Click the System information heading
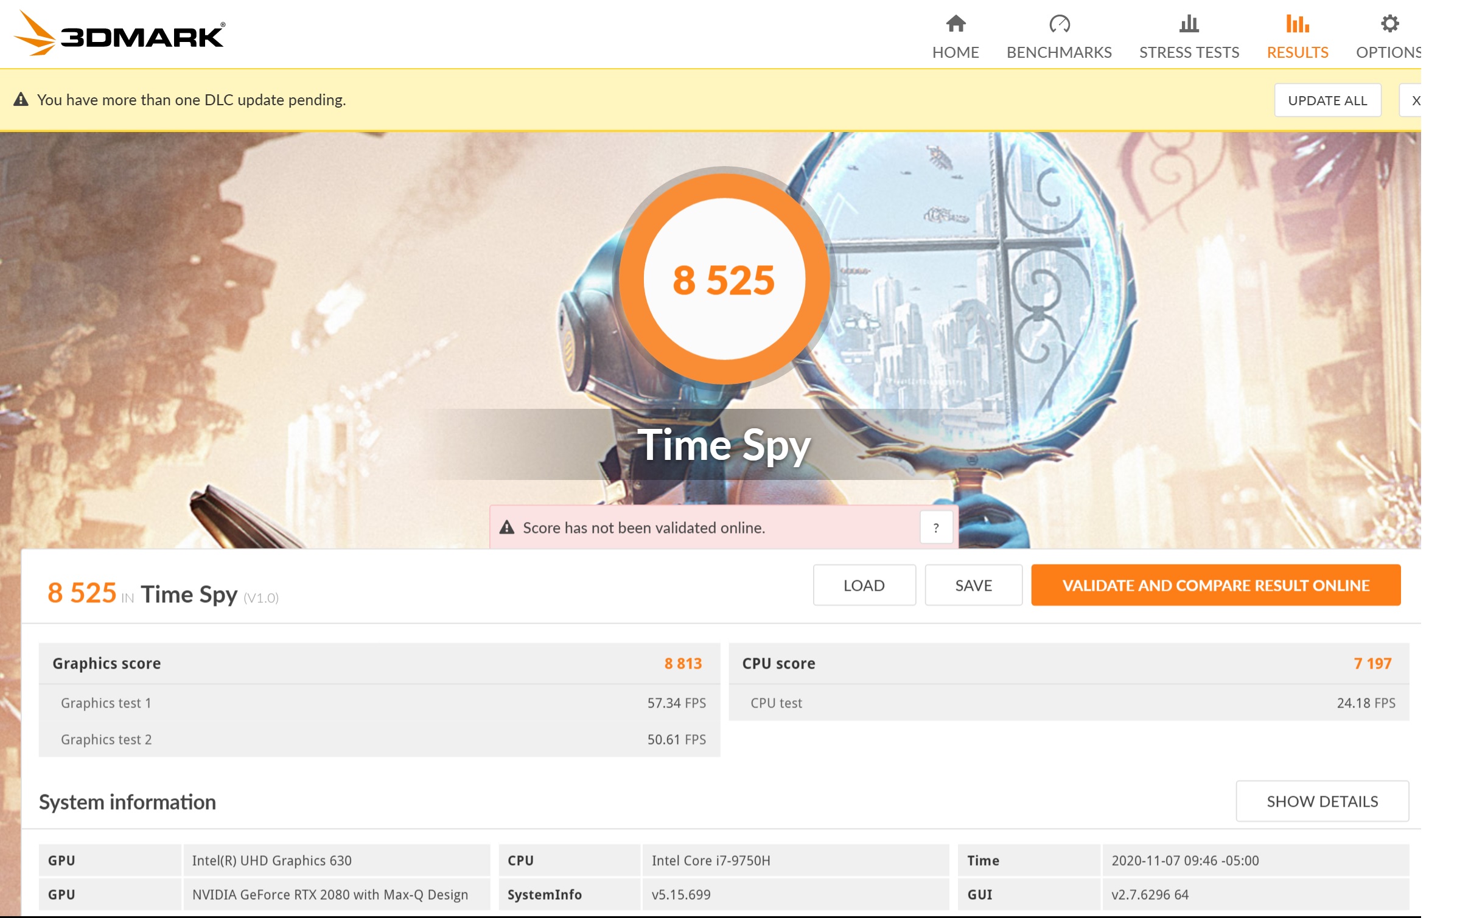The image size is (1457, 918). (127, 802)
